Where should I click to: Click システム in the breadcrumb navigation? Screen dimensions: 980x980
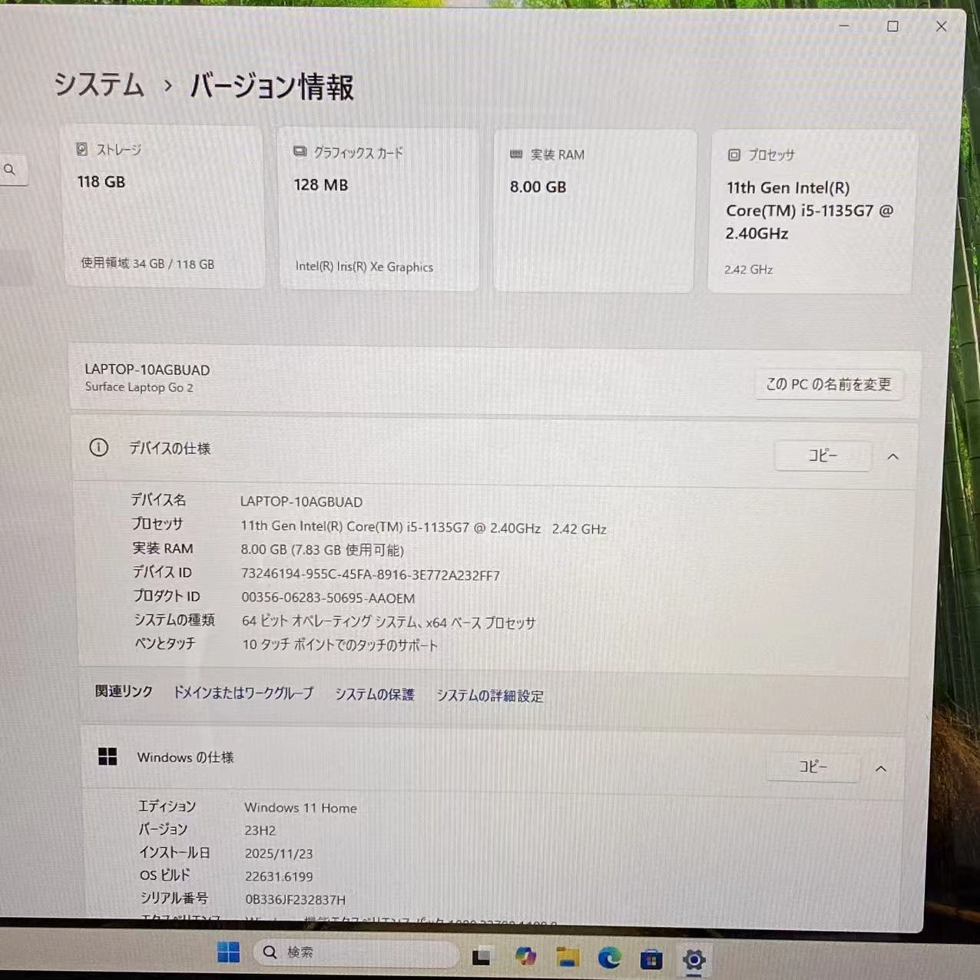click(98, 85)
